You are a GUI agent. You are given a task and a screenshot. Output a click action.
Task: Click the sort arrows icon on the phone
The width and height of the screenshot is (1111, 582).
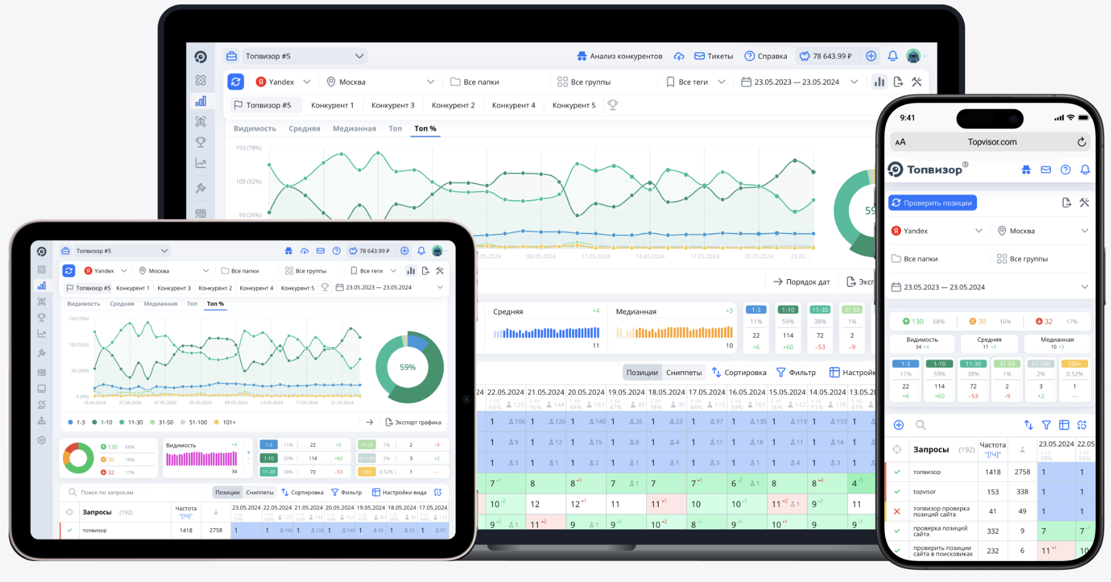[1028, 425]
